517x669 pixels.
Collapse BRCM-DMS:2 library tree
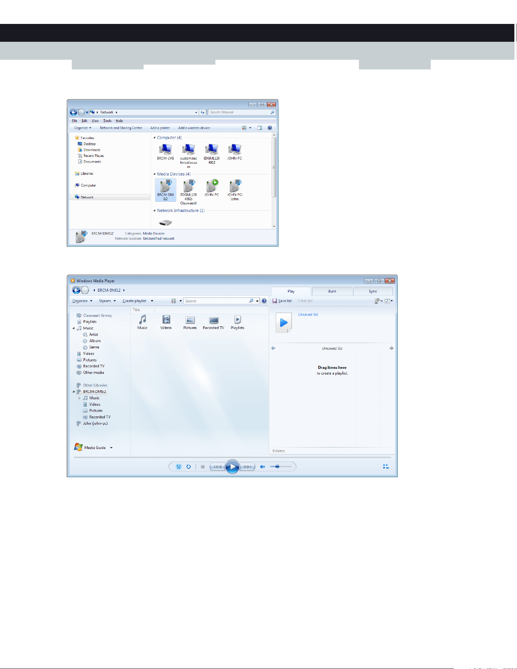coord(74,392)
